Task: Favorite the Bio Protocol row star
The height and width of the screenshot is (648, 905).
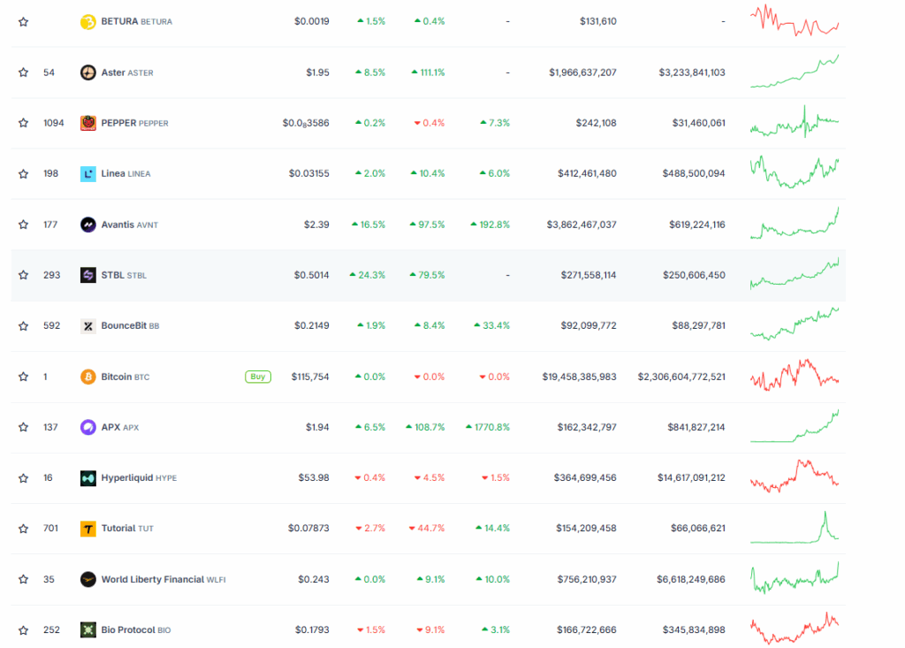Action: tap(23, 630)
